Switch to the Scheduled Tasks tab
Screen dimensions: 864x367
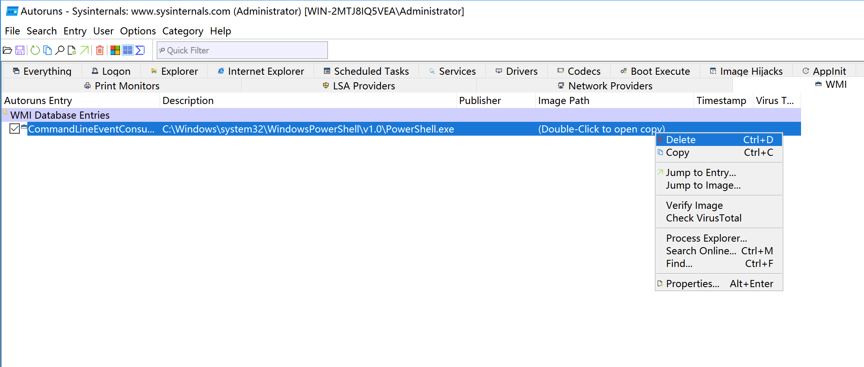(366, 71)
